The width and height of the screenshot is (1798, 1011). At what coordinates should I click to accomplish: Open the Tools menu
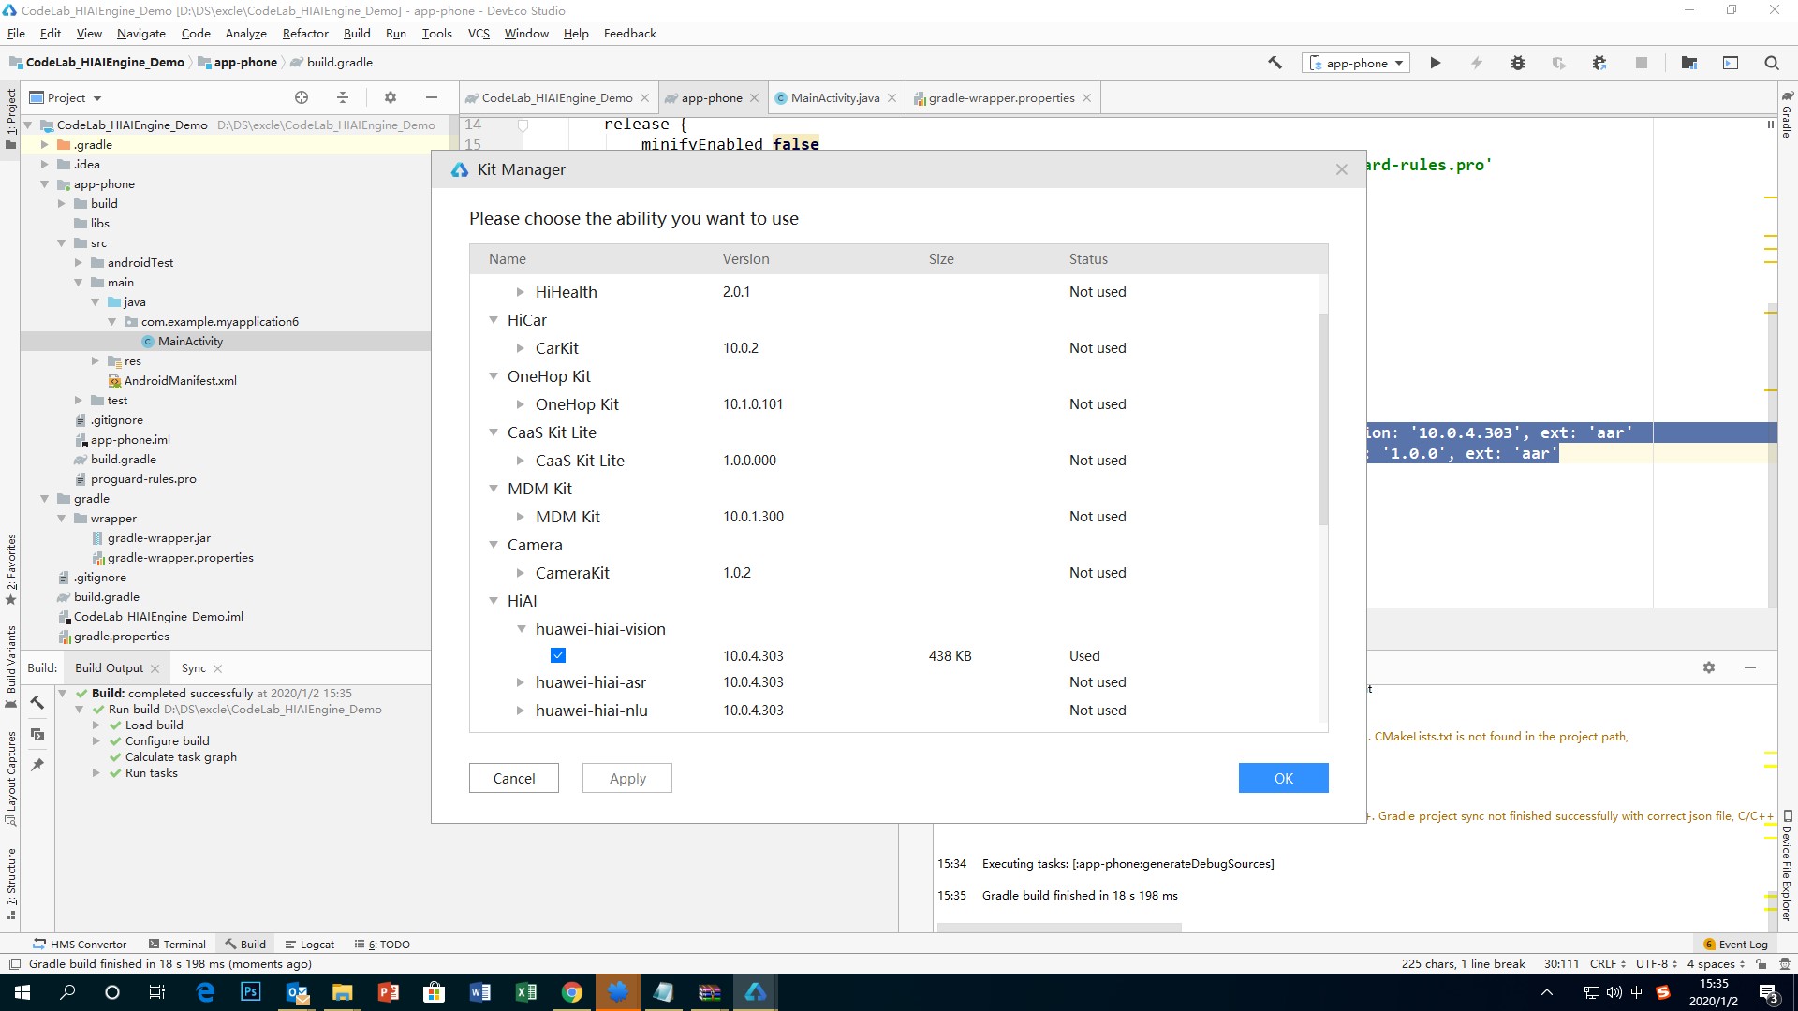click(x=436, y=33)
